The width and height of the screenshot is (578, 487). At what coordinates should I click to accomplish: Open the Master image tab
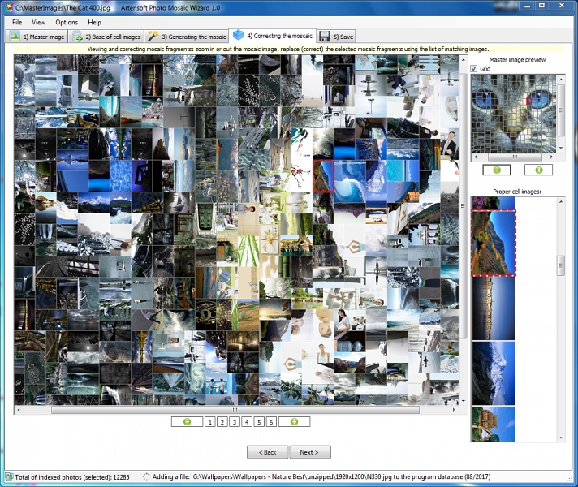37,37
